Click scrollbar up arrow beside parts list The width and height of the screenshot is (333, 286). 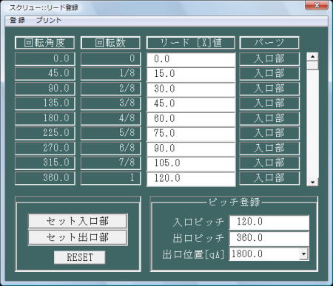(312, 57)
